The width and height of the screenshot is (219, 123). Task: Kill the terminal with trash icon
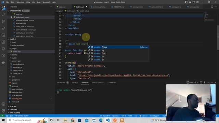(205, 82)
